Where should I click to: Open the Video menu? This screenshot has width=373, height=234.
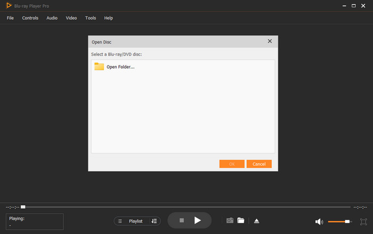click(x=71, y=18)
